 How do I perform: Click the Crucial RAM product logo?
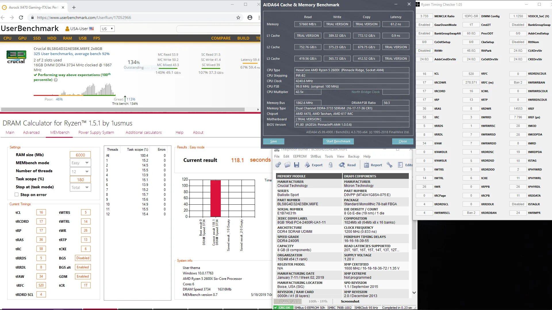point(16,57)
